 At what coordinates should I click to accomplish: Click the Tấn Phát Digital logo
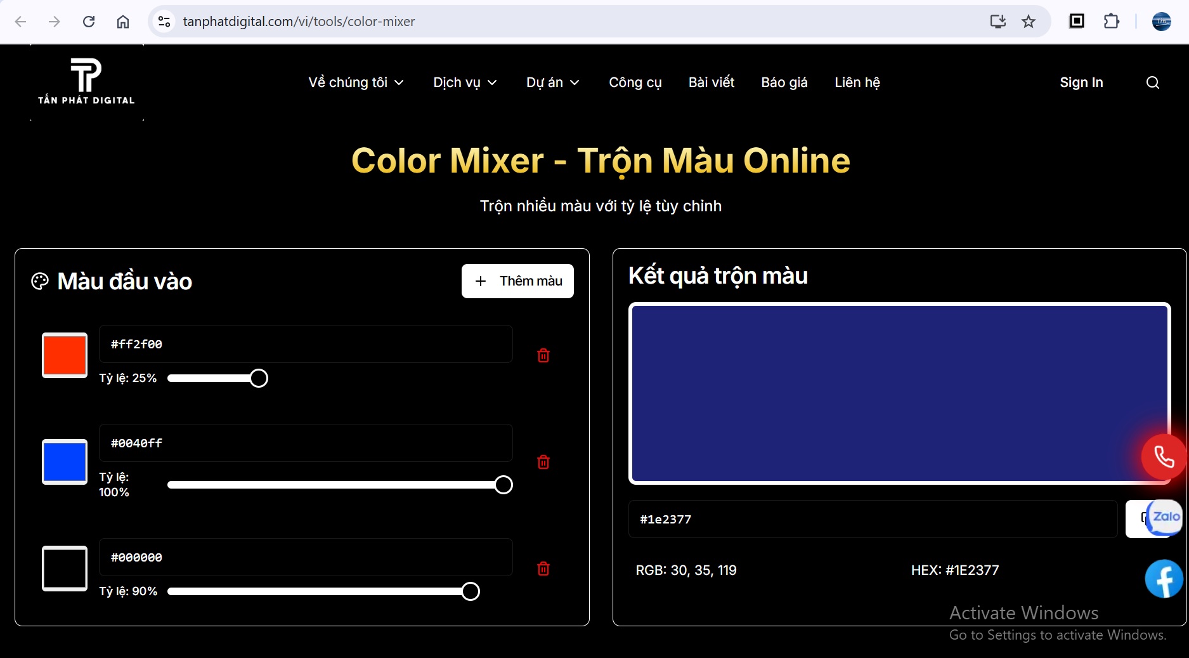point(86,82)
